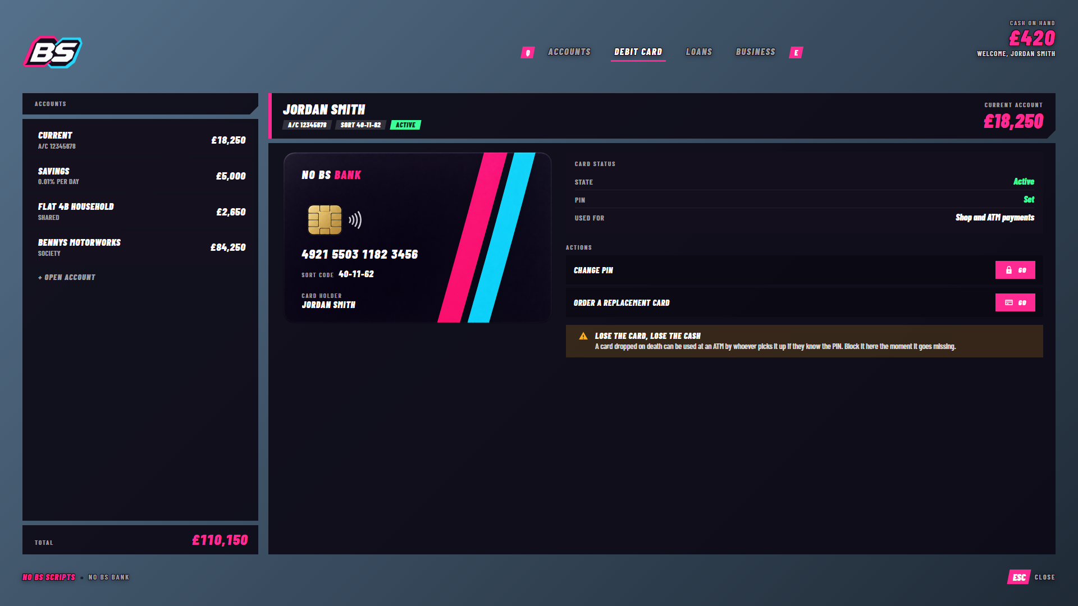Click Lose the card, lose the cash heading

pos(648,336)
